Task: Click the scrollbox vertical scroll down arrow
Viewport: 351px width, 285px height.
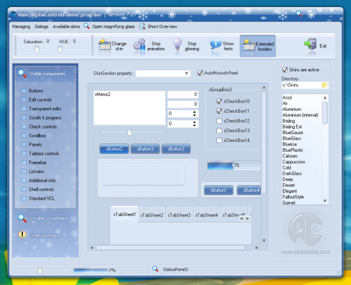Action: 264,241
